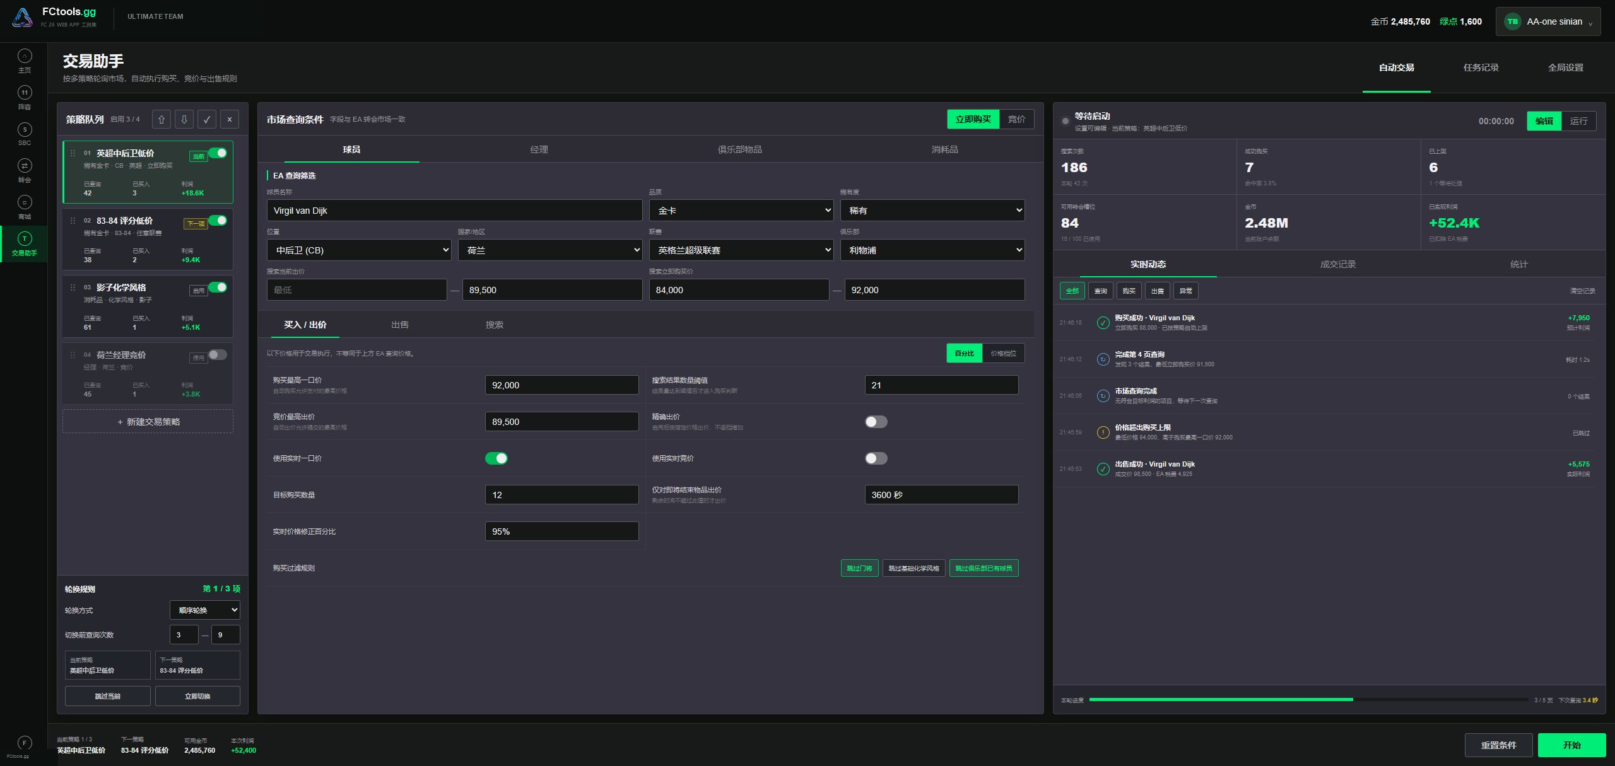1615x766 pixels.
Task: Switch to 出售 settings tab
Action: [x=399, y=325]
